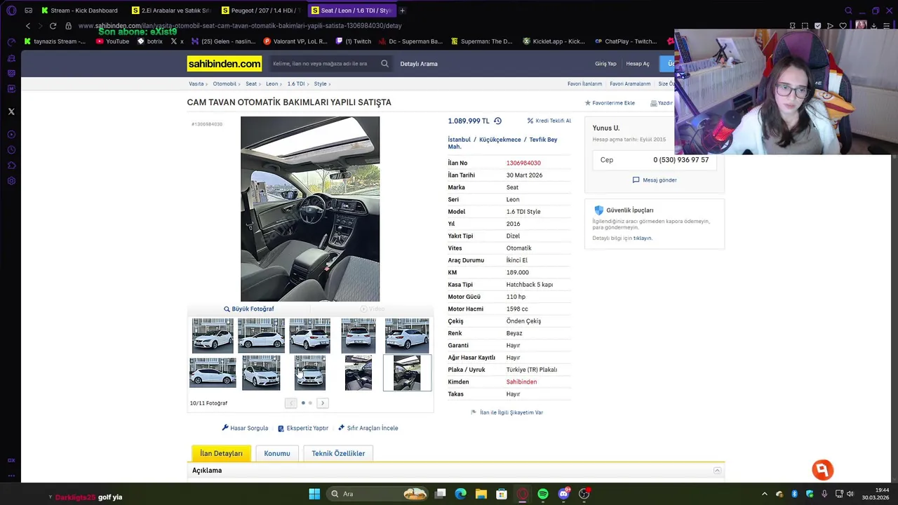The height and width of the screenshot is (505, 898).
Task: Click the Ekspertiz Yaptır link
Action: (307, 428)
